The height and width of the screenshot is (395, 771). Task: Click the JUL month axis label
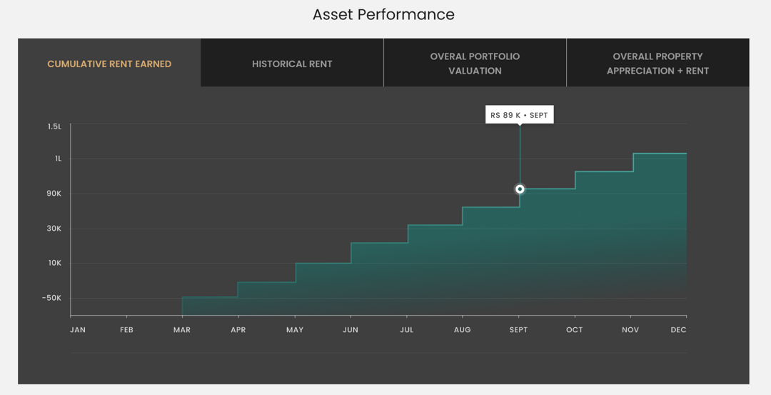(407, 330)
